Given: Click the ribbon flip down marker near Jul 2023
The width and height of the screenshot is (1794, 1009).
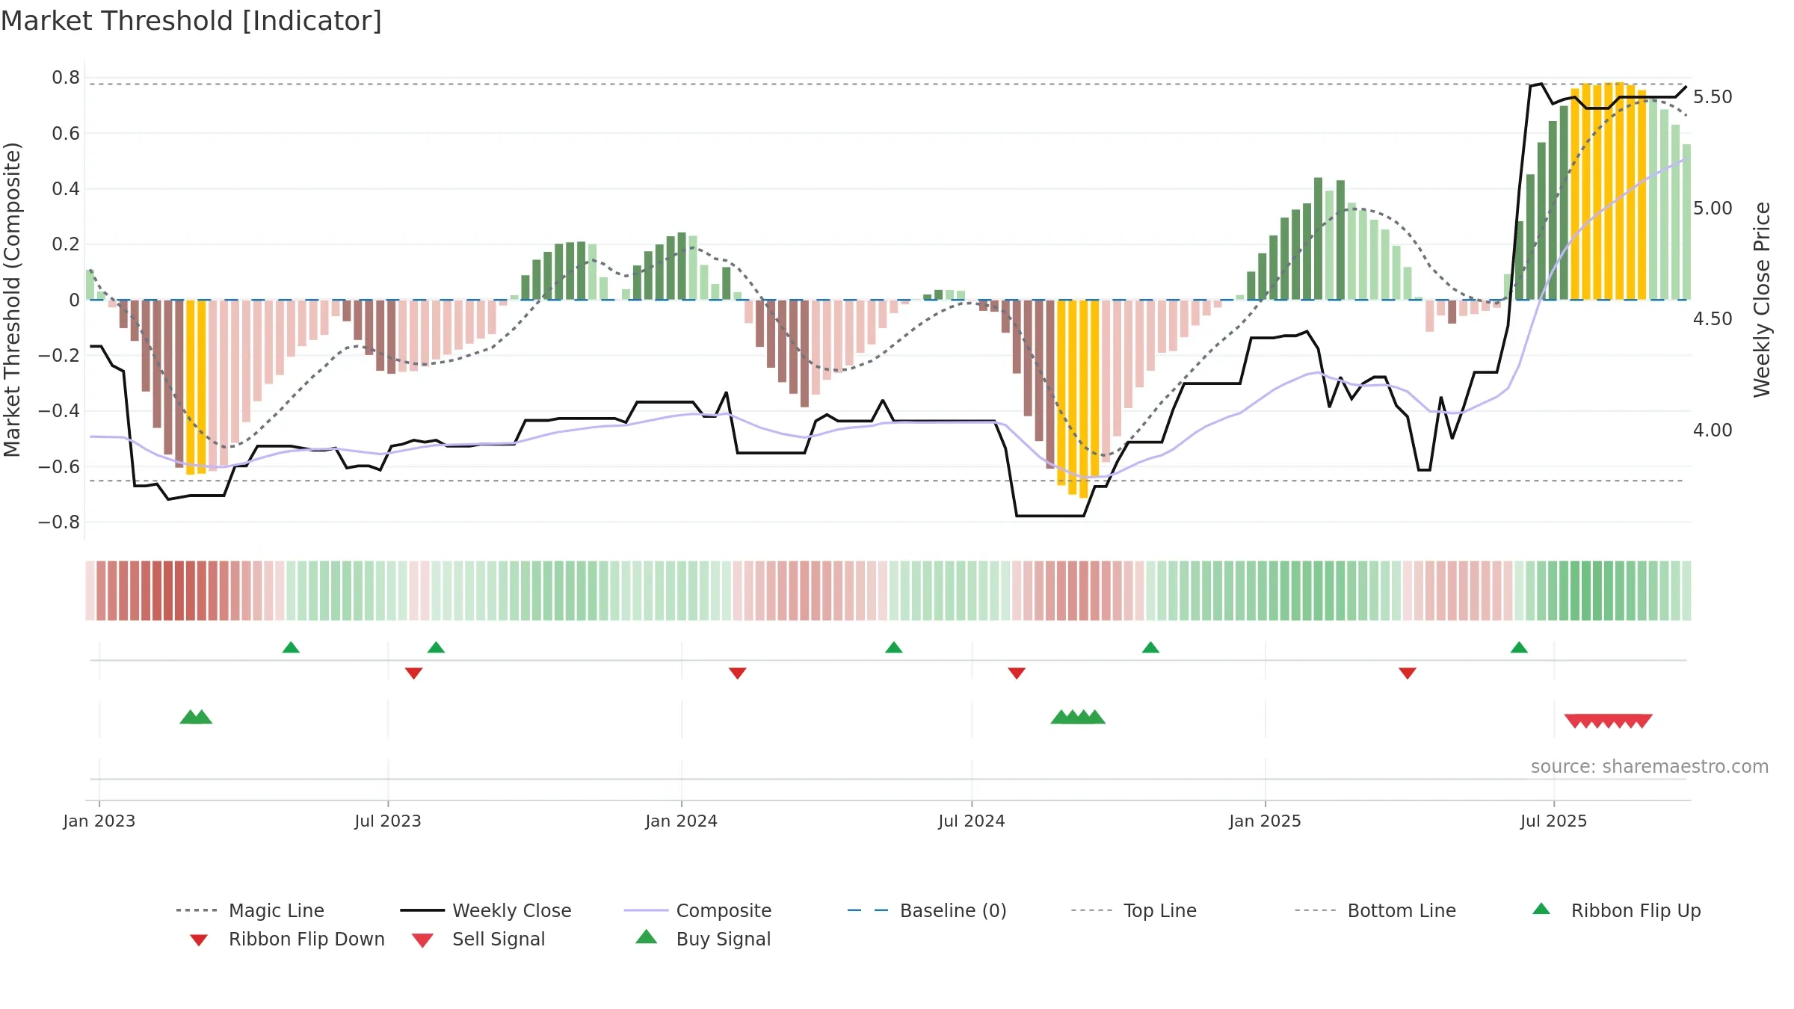Looking at the screenshot, I should coord(414,673).
